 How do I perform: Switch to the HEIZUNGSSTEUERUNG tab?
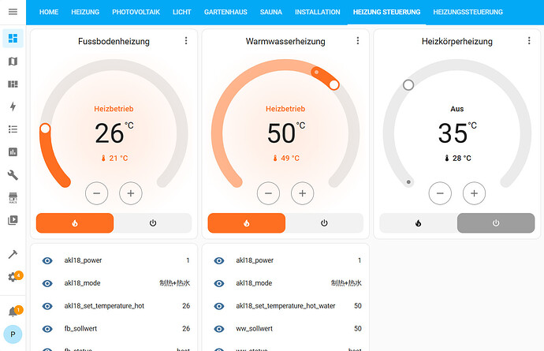[x=468, y=12]
